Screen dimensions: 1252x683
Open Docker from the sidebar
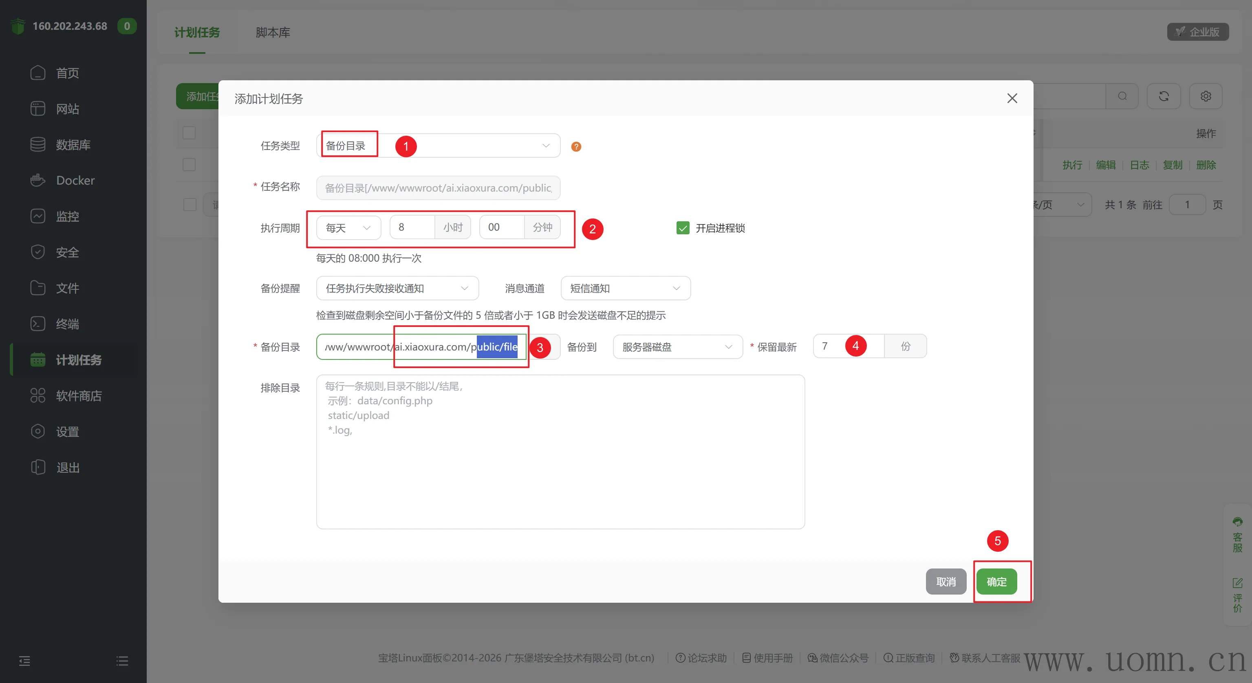75,181
